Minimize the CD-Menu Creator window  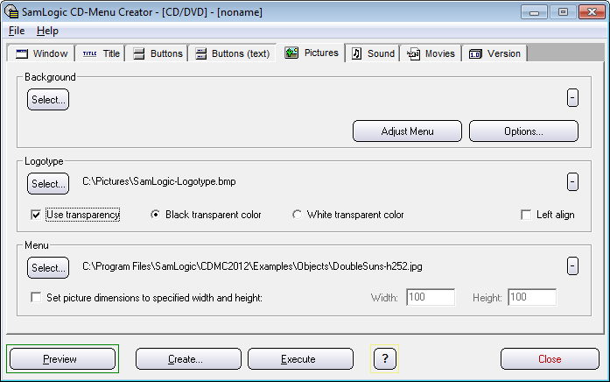(534, 12)
